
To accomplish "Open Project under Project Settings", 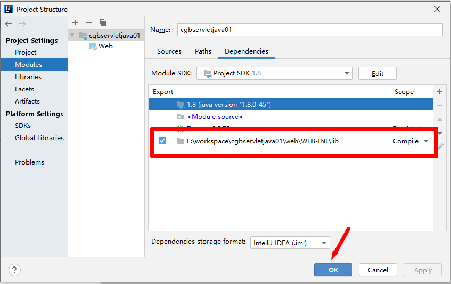I will pos(26,53).
